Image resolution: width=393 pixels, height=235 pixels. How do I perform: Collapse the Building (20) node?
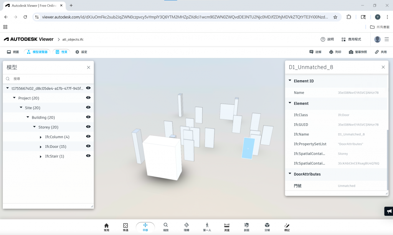click(x=28, y=117)
